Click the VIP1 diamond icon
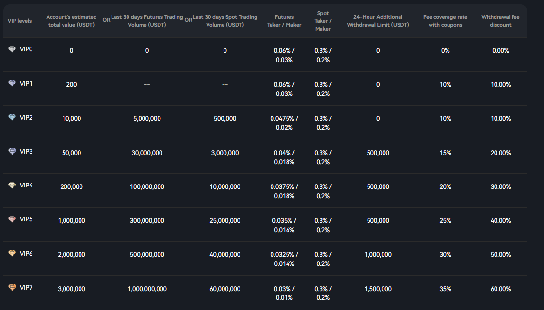 pyautogui.click(x=12, y=83)
